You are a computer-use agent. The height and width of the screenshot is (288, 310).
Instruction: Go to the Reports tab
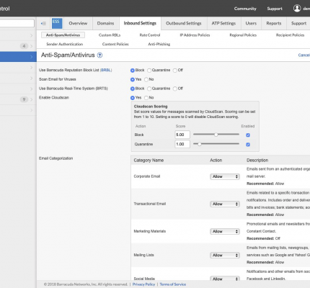[274, 23]
